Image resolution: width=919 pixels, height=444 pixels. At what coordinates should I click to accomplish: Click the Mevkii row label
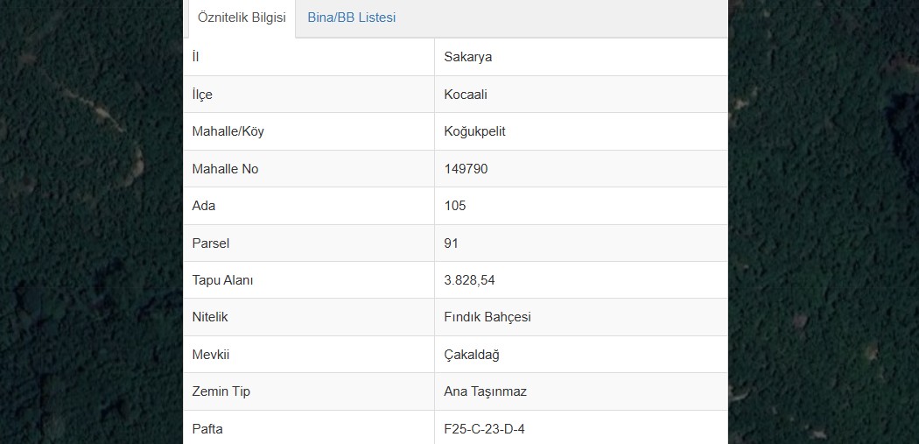[x=210, y=355]
